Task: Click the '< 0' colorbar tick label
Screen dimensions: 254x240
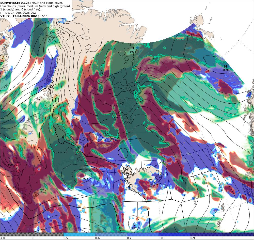Action: (x=3, y=238)
